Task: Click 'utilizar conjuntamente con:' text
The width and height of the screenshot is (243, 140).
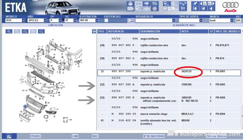Action: (159, 101)
